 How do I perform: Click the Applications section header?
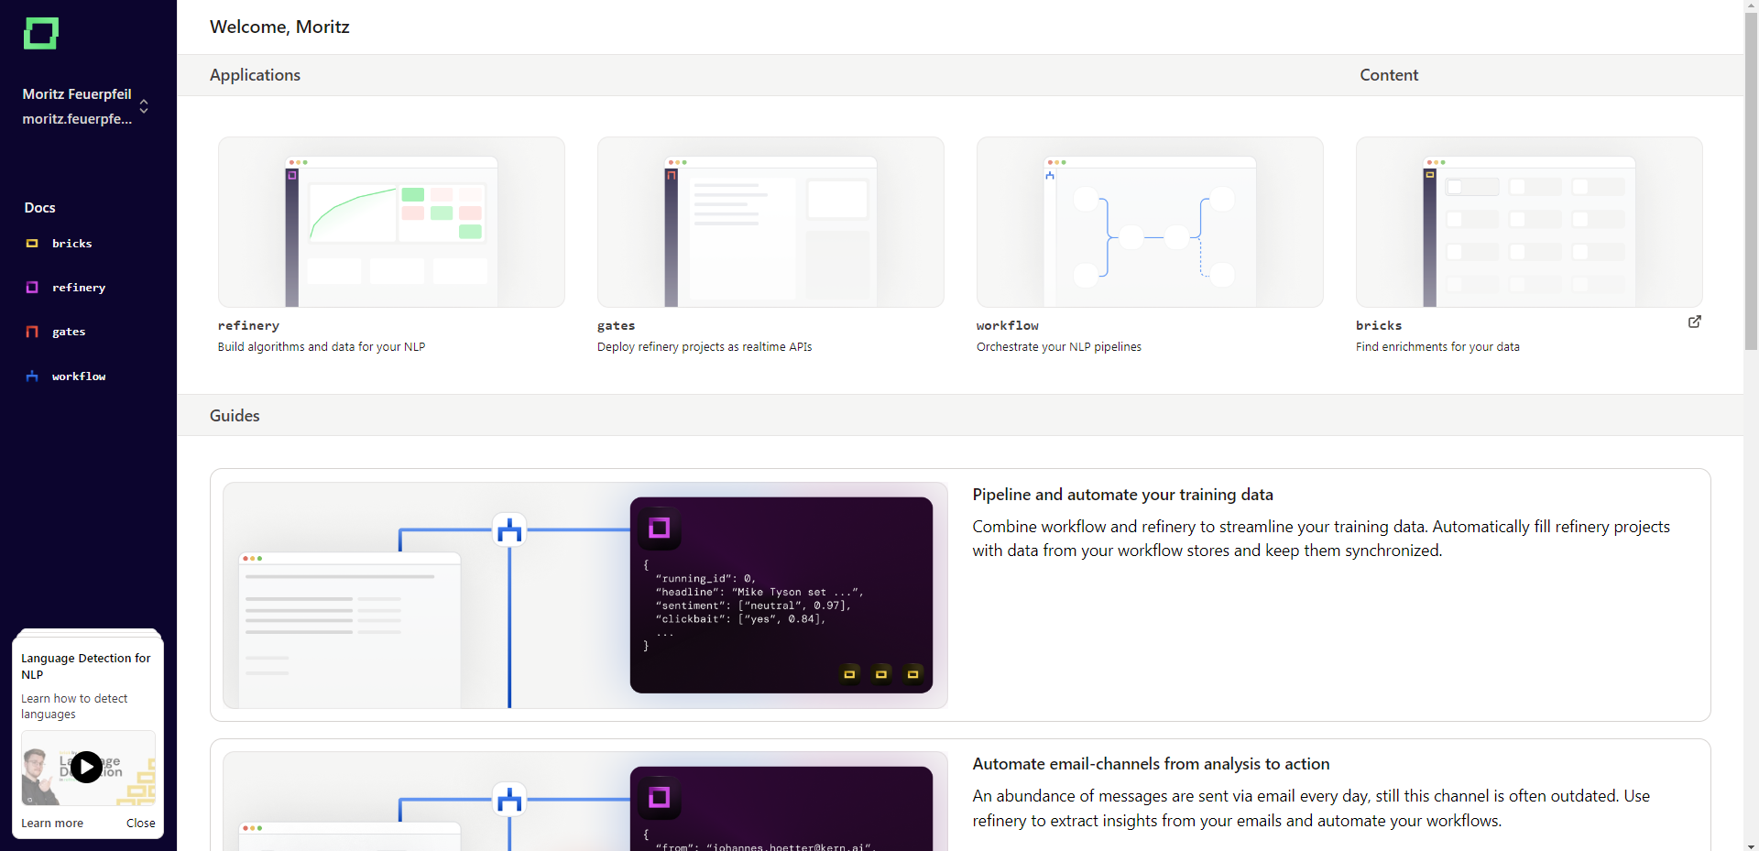(255, 75)
